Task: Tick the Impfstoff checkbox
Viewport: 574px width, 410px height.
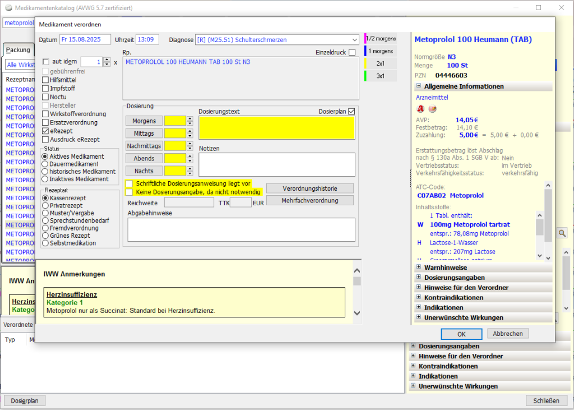Action: coord(45,88)
